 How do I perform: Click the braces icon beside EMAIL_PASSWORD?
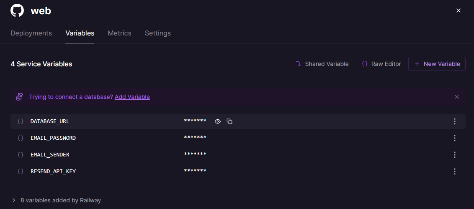tap(21, 138)
